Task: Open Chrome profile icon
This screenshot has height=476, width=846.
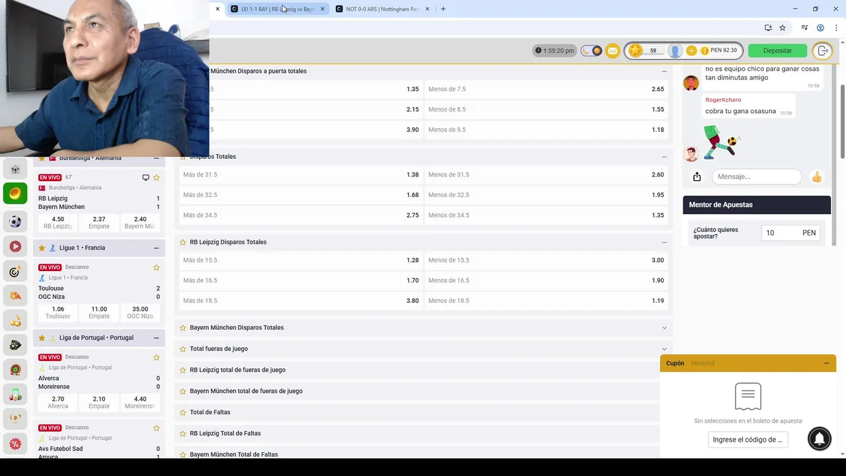Action: tap(820, 28)
